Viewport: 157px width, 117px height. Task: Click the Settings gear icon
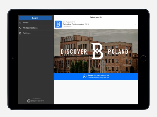coord(20,33)
